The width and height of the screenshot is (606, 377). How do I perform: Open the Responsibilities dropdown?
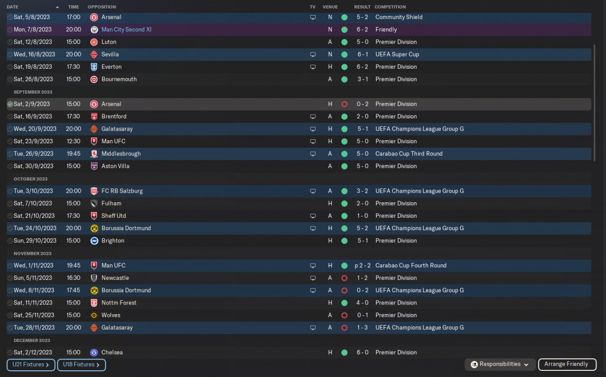pyautogui.click(x=500, y=364)
